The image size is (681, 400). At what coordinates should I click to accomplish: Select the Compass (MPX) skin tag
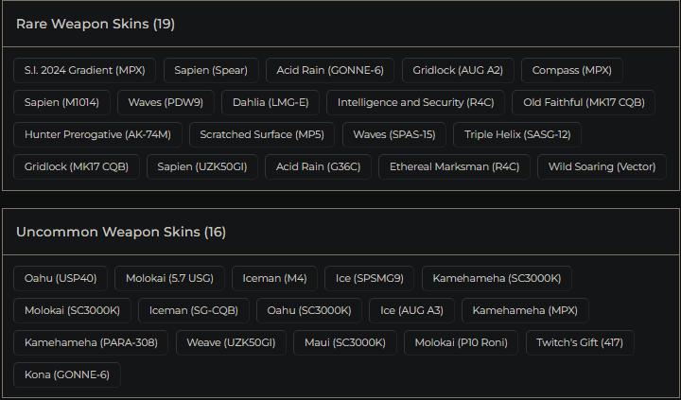click(571, 70)
